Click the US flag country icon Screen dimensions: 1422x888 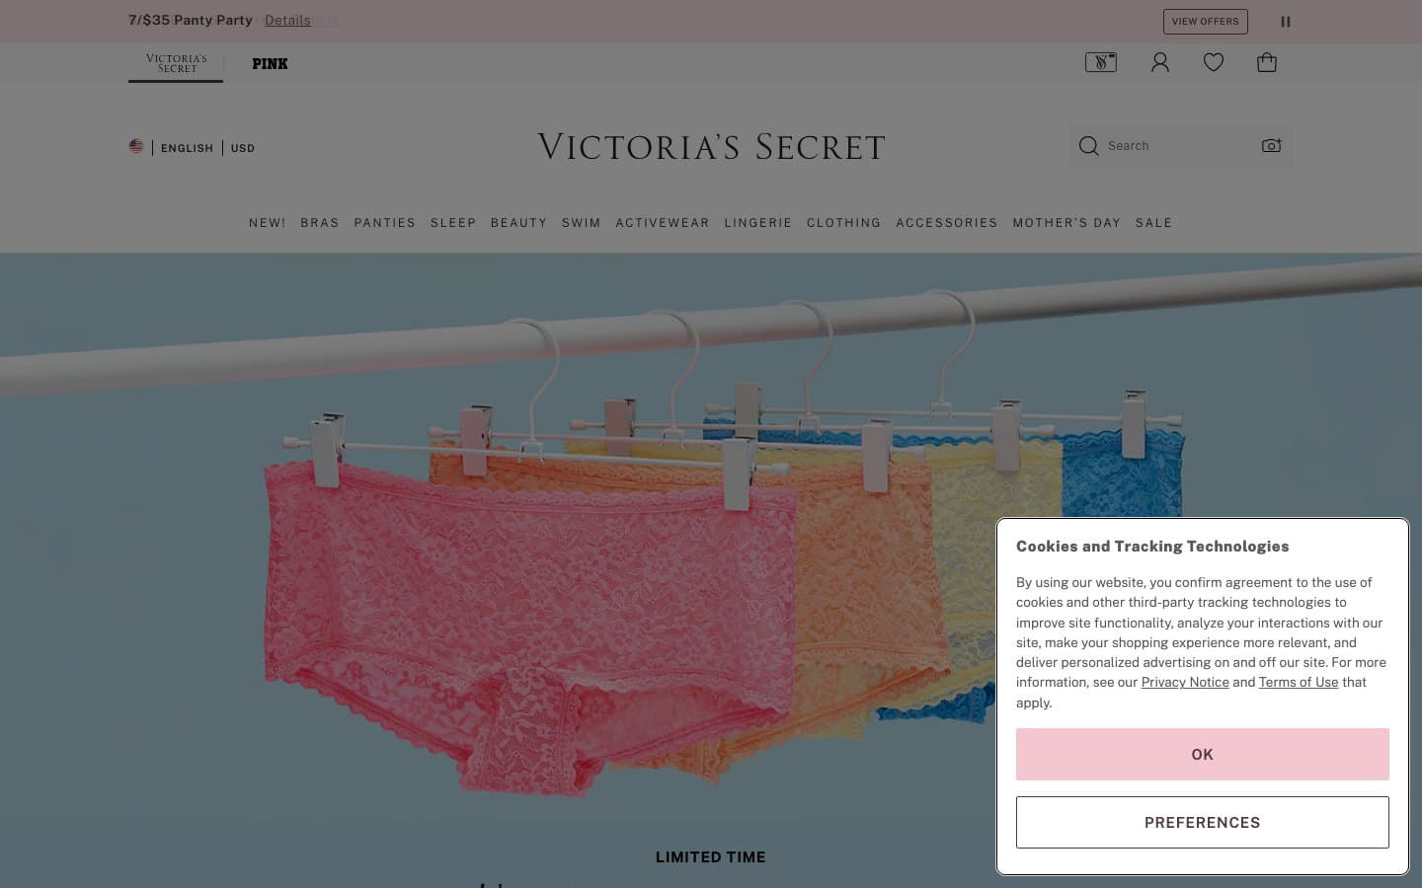tap(136, 146)
